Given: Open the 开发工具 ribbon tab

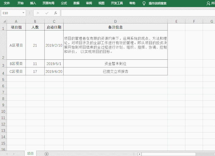Looking at the screenshot, I should pos(116,3).
